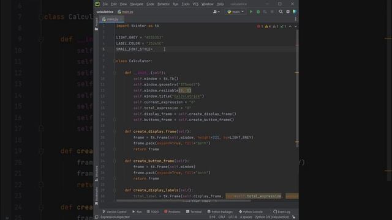Run the program with green play icon
This screenshot has height=220, width=392.
pos(251,12)
